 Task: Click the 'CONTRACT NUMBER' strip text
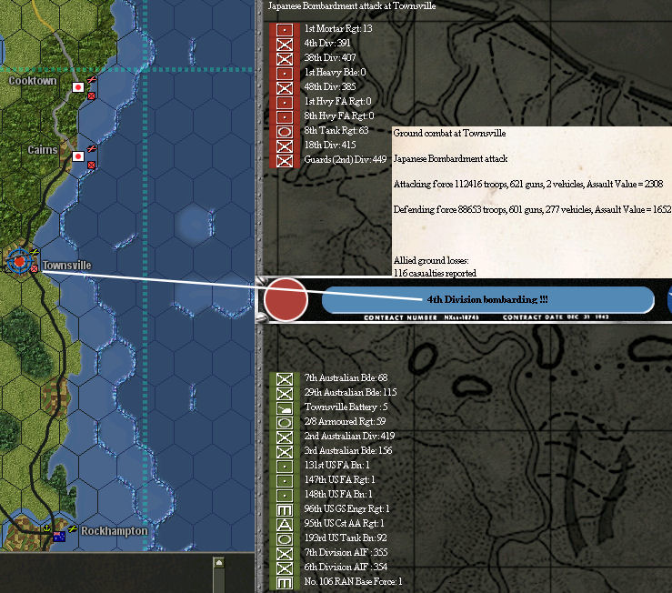(400, 317)
